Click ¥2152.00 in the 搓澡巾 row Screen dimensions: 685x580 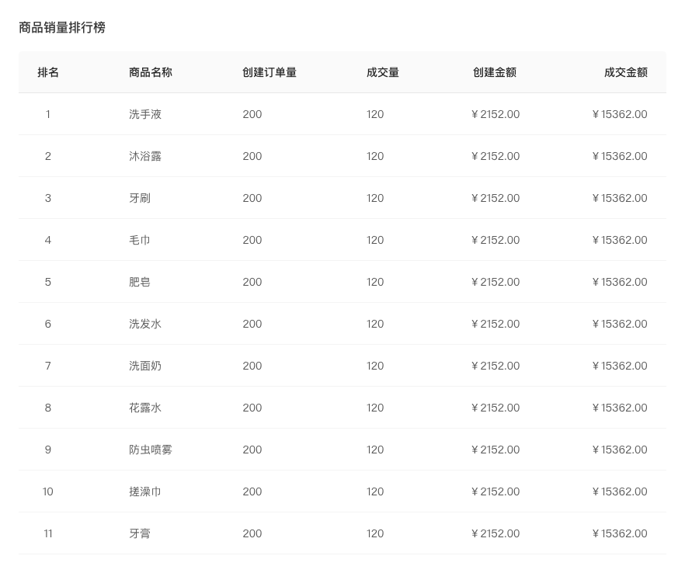(x=495, y=491)
